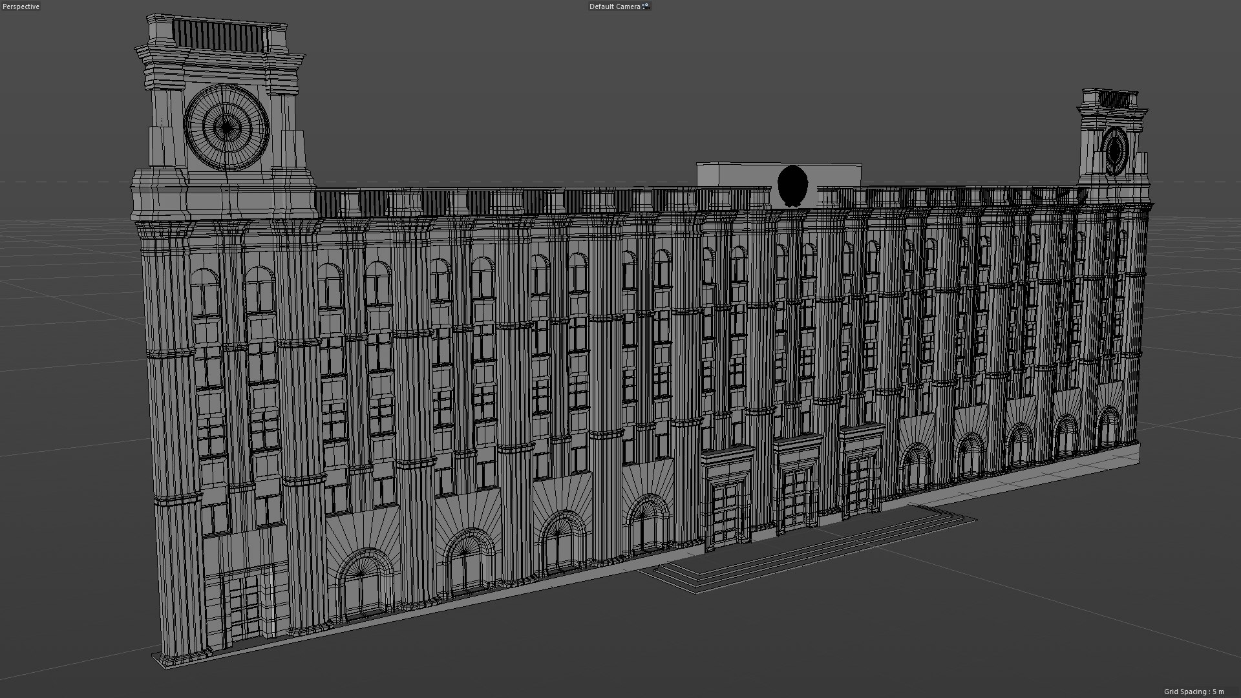This screenshot has height=698, width=1241.
Task: Click the Default Camera label
Action: click(x=615, y=6)
